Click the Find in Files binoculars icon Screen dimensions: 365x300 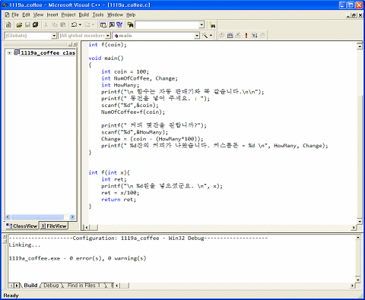(130, 25)
